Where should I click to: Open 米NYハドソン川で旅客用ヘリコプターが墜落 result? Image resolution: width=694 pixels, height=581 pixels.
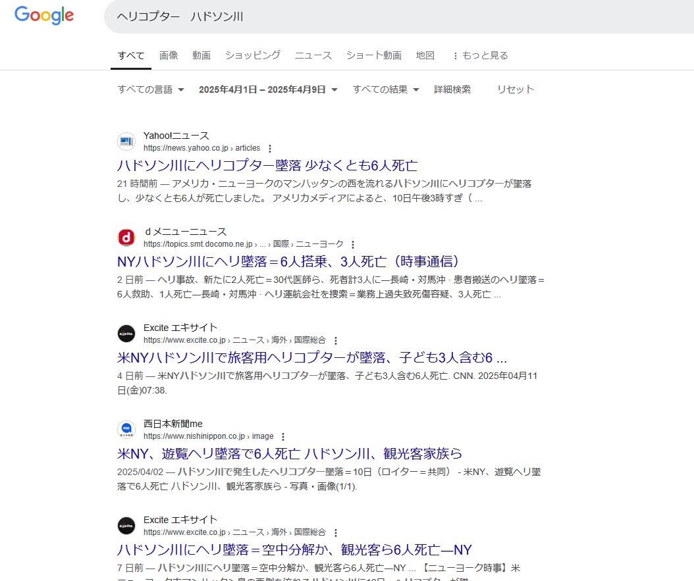(x=312, y=357)
